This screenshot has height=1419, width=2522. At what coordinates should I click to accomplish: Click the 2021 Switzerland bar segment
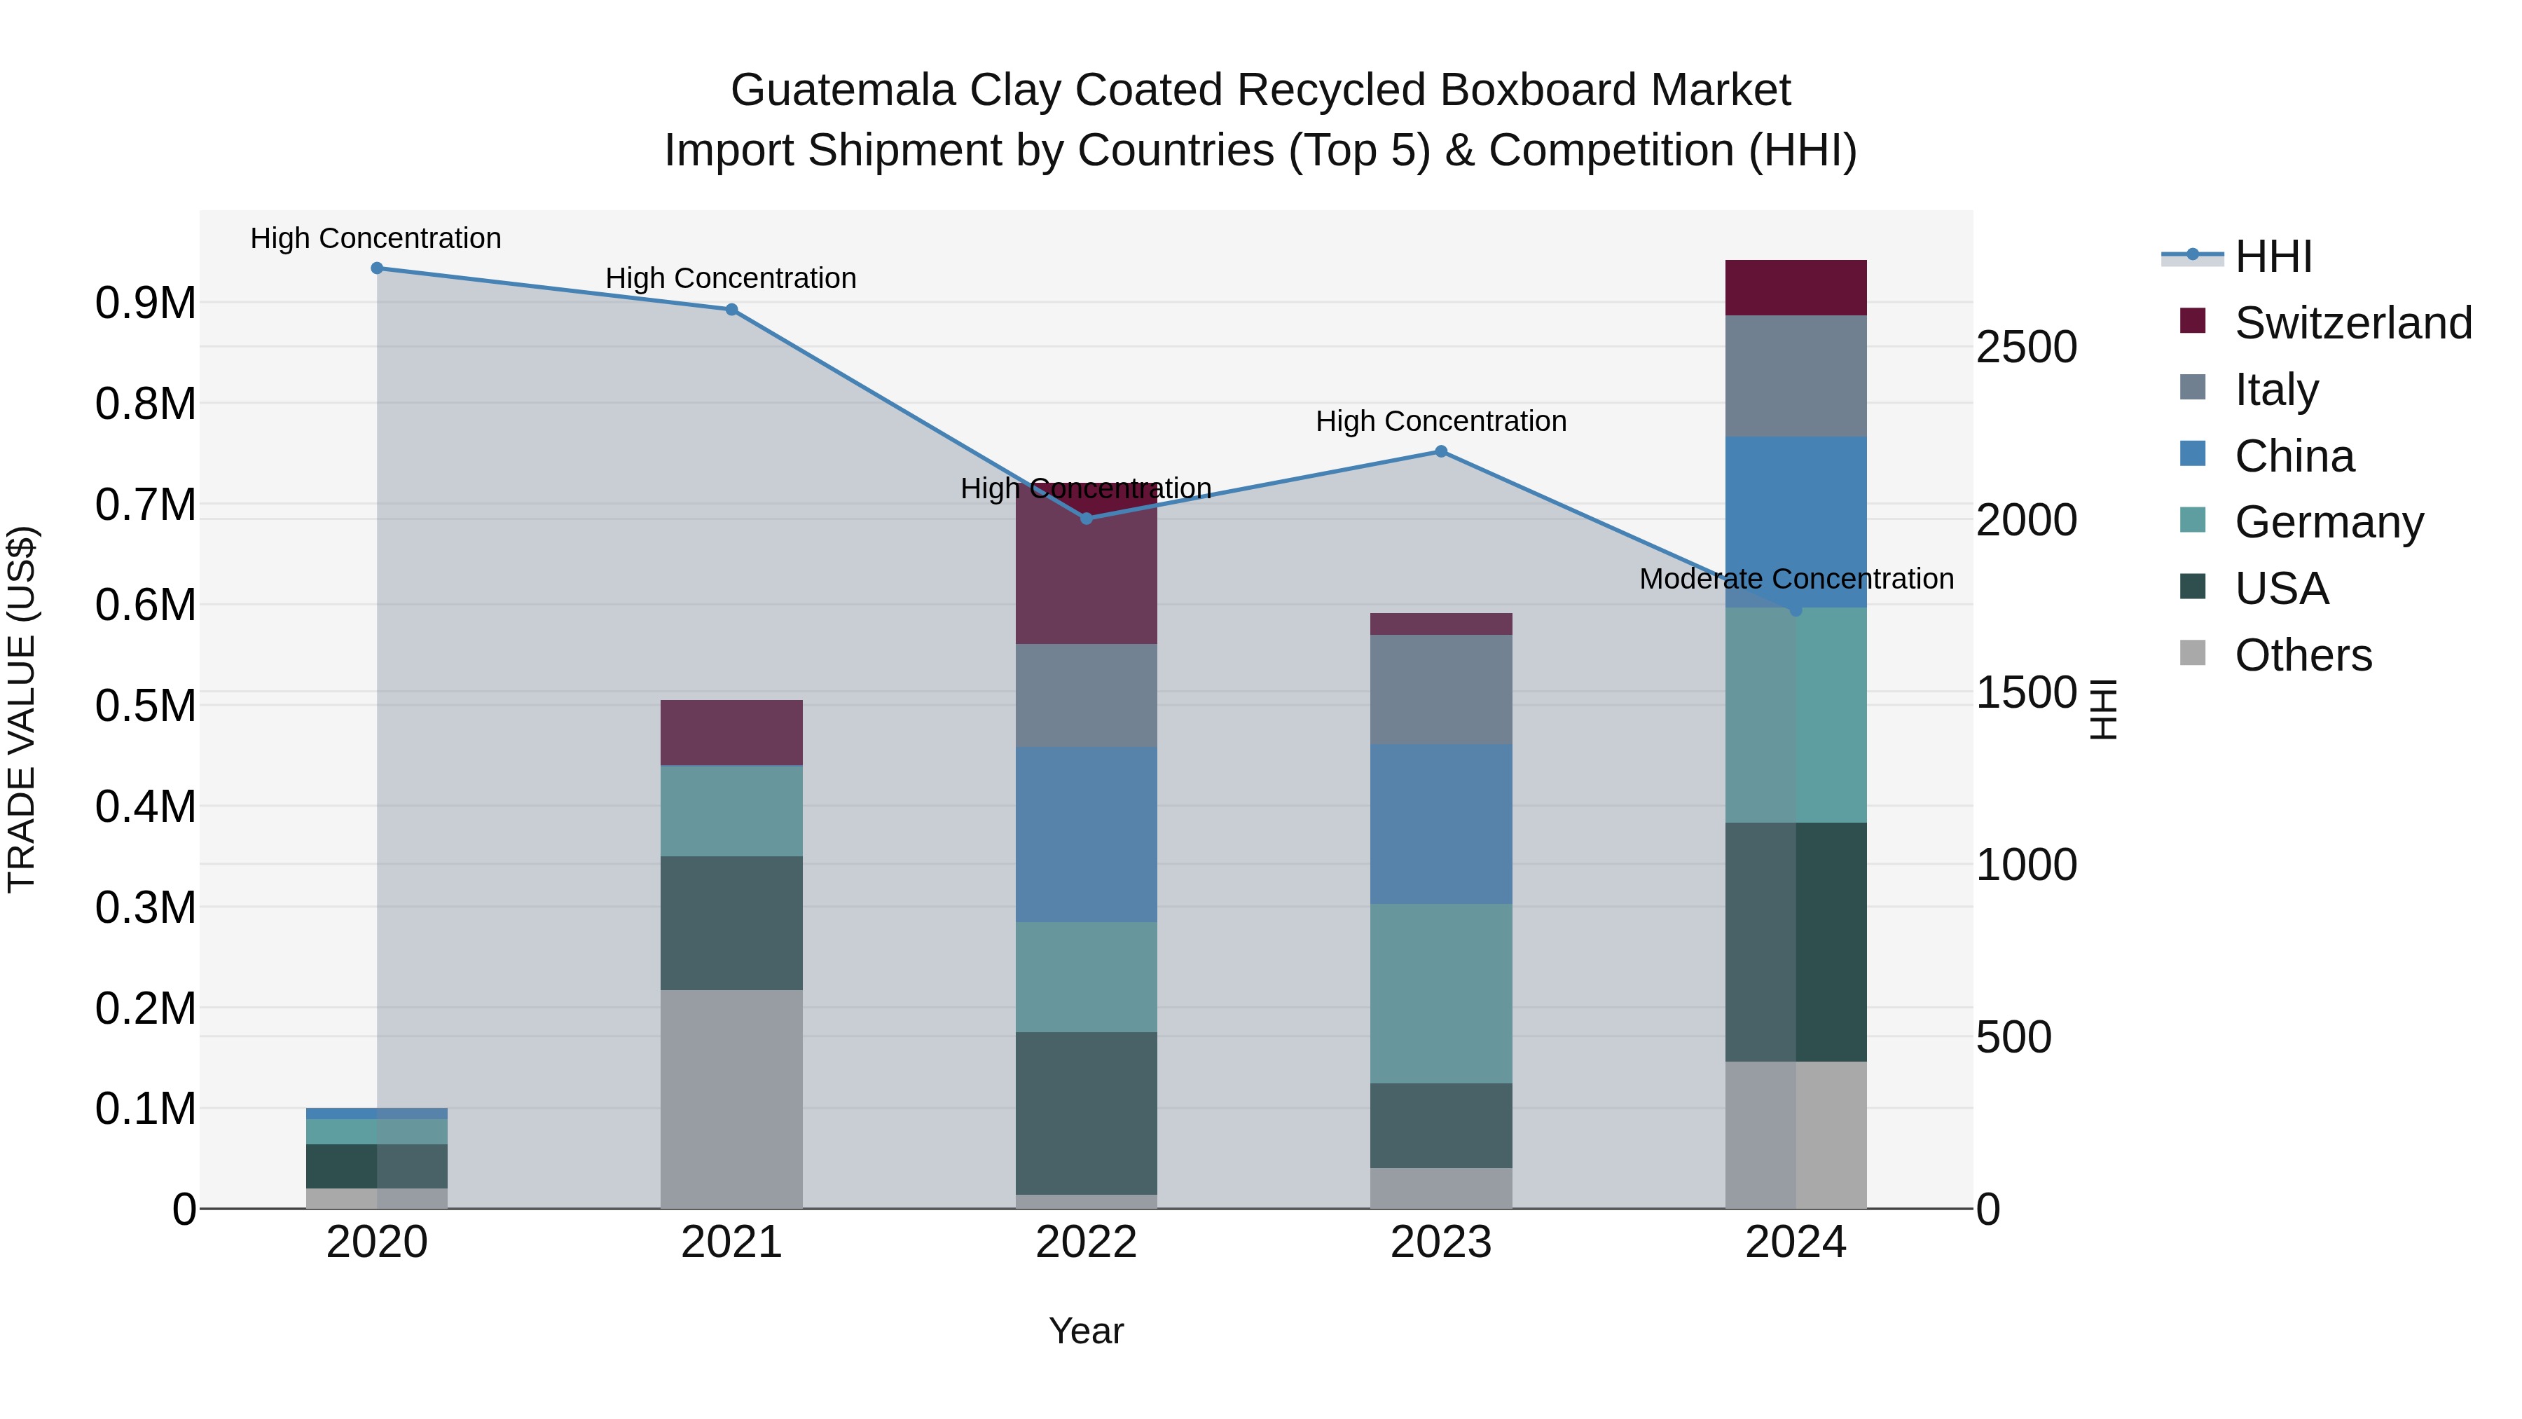tap(731, 732)
